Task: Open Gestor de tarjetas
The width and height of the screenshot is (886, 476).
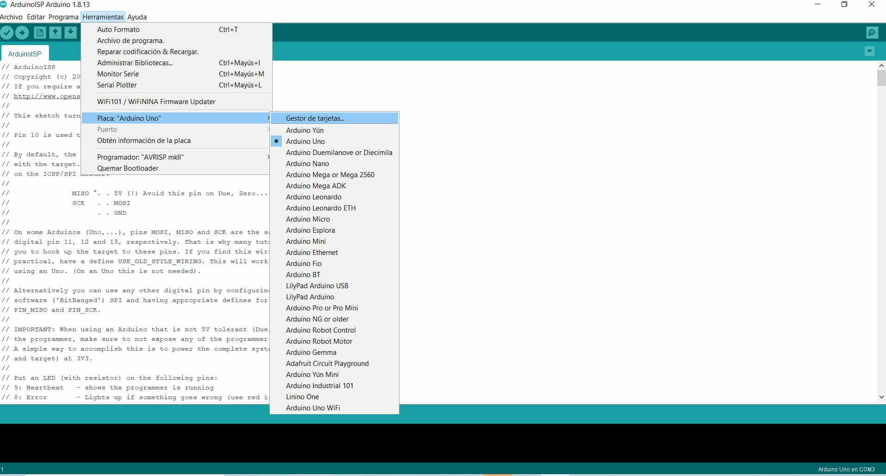Action: pos(334,118)
